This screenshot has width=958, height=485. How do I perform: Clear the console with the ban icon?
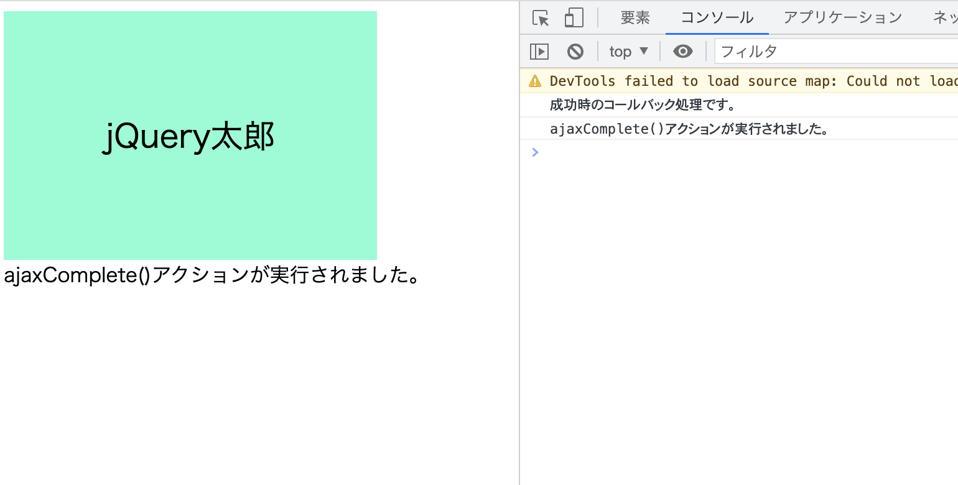pos(575,52)
